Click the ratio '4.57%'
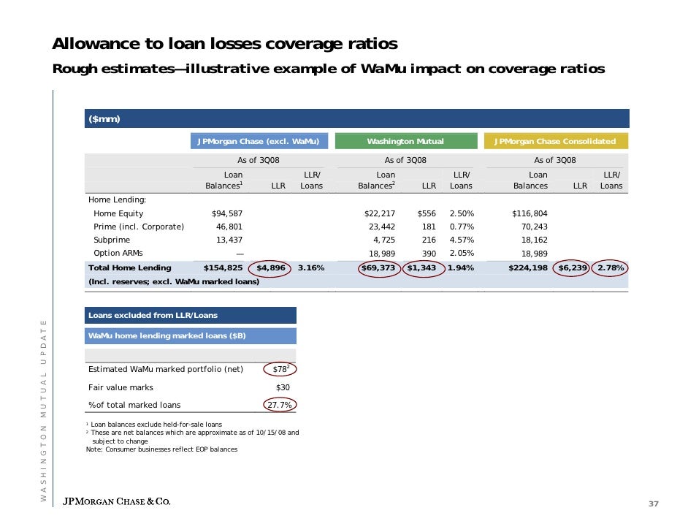This screenshot has height=532, width=688. (462, 240)
